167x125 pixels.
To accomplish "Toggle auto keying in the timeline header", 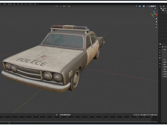I will 57,115.
